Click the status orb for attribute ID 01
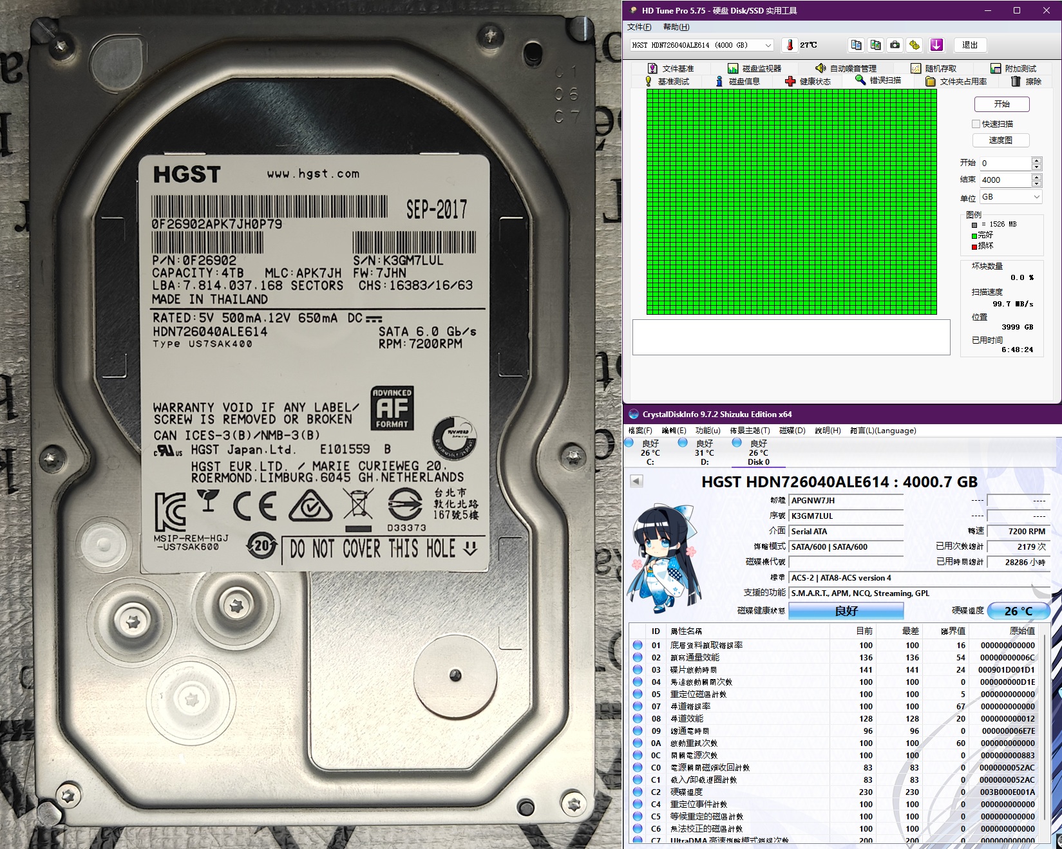The image size is (1062, 849). point(638,645)
